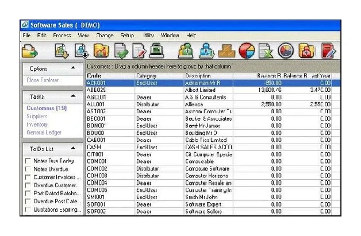Click the green customer document download icon
Image resolution: width=361 pixels, height=236 pixels.
point(62,51)
